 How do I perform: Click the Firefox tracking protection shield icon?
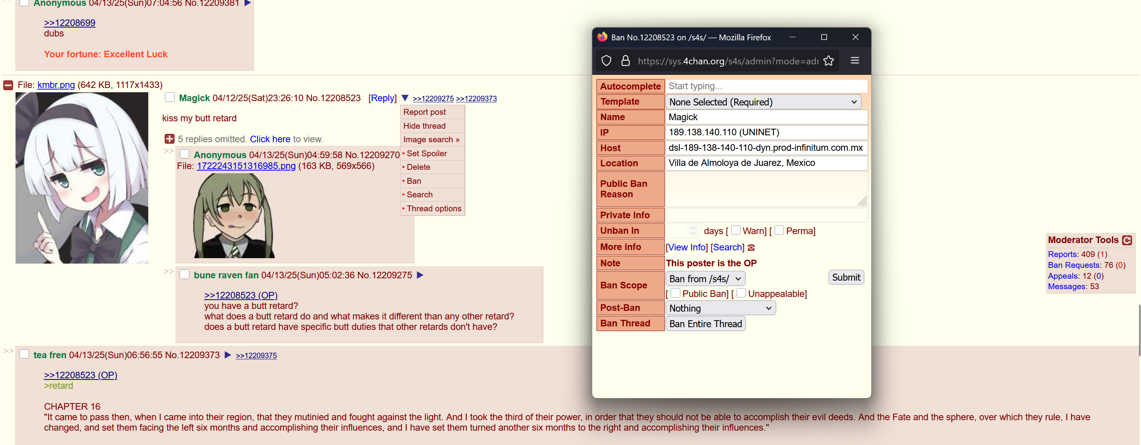pyautogui.click(x=606, y=60)
